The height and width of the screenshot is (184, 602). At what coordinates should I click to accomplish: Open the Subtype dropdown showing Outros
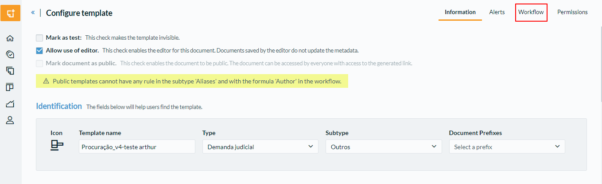384,147
